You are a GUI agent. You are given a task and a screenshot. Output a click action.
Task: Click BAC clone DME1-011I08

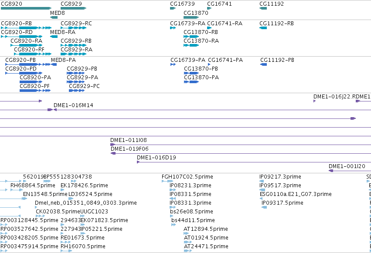pos(129,140)
